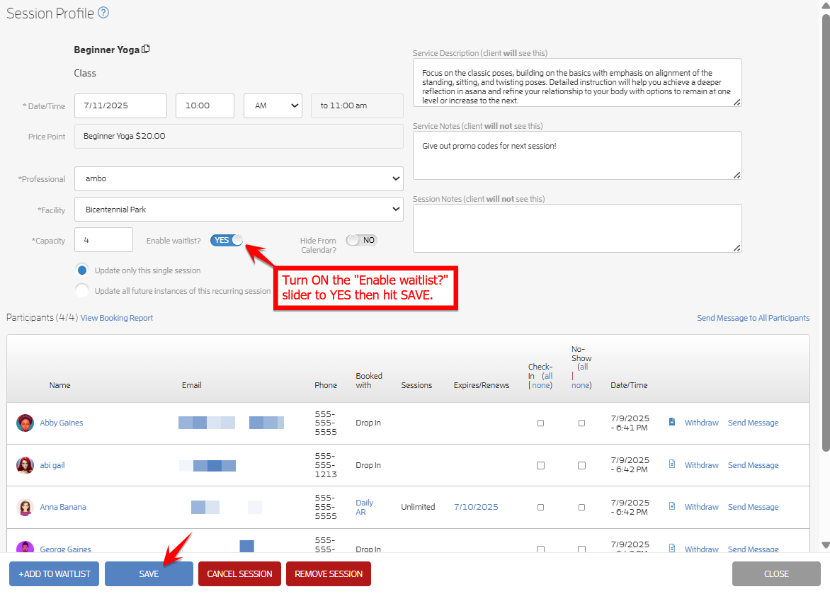Open the Daily AR package link
Viewport: 830px width, 594px height.
(364, 507)
